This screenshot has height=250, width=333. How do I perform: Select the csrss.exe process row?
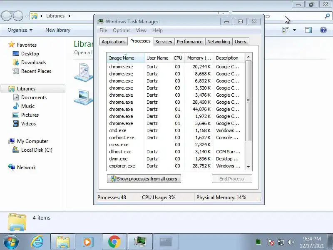(x=175, y=145)
